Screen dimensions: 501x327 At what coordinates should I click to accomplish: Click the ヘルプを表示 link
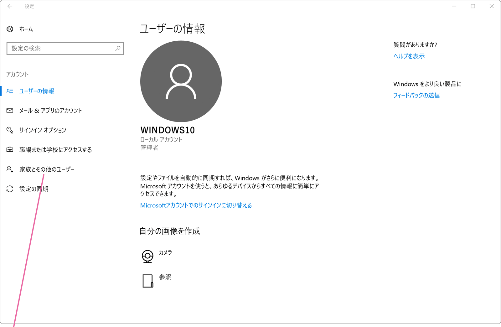(x=409, y=56)
